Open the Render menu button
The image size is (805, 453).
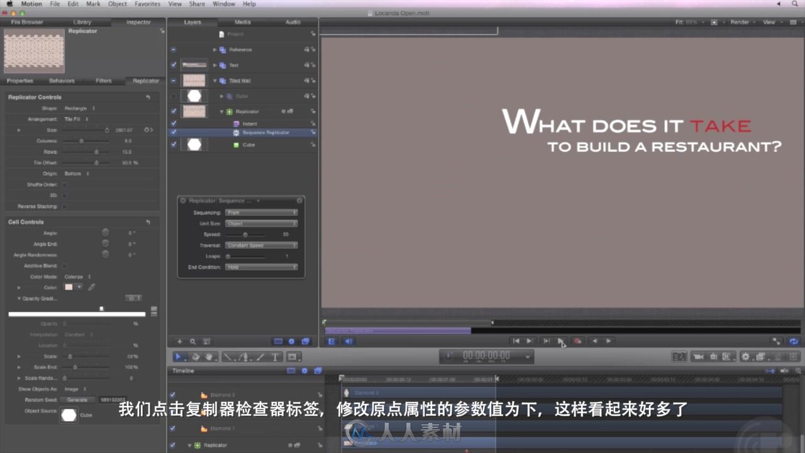(x=743, y=22)
